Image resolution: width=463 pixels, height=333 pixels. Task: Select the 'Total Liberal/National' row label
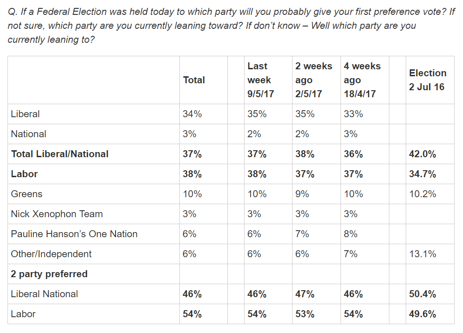pos(60,154)
